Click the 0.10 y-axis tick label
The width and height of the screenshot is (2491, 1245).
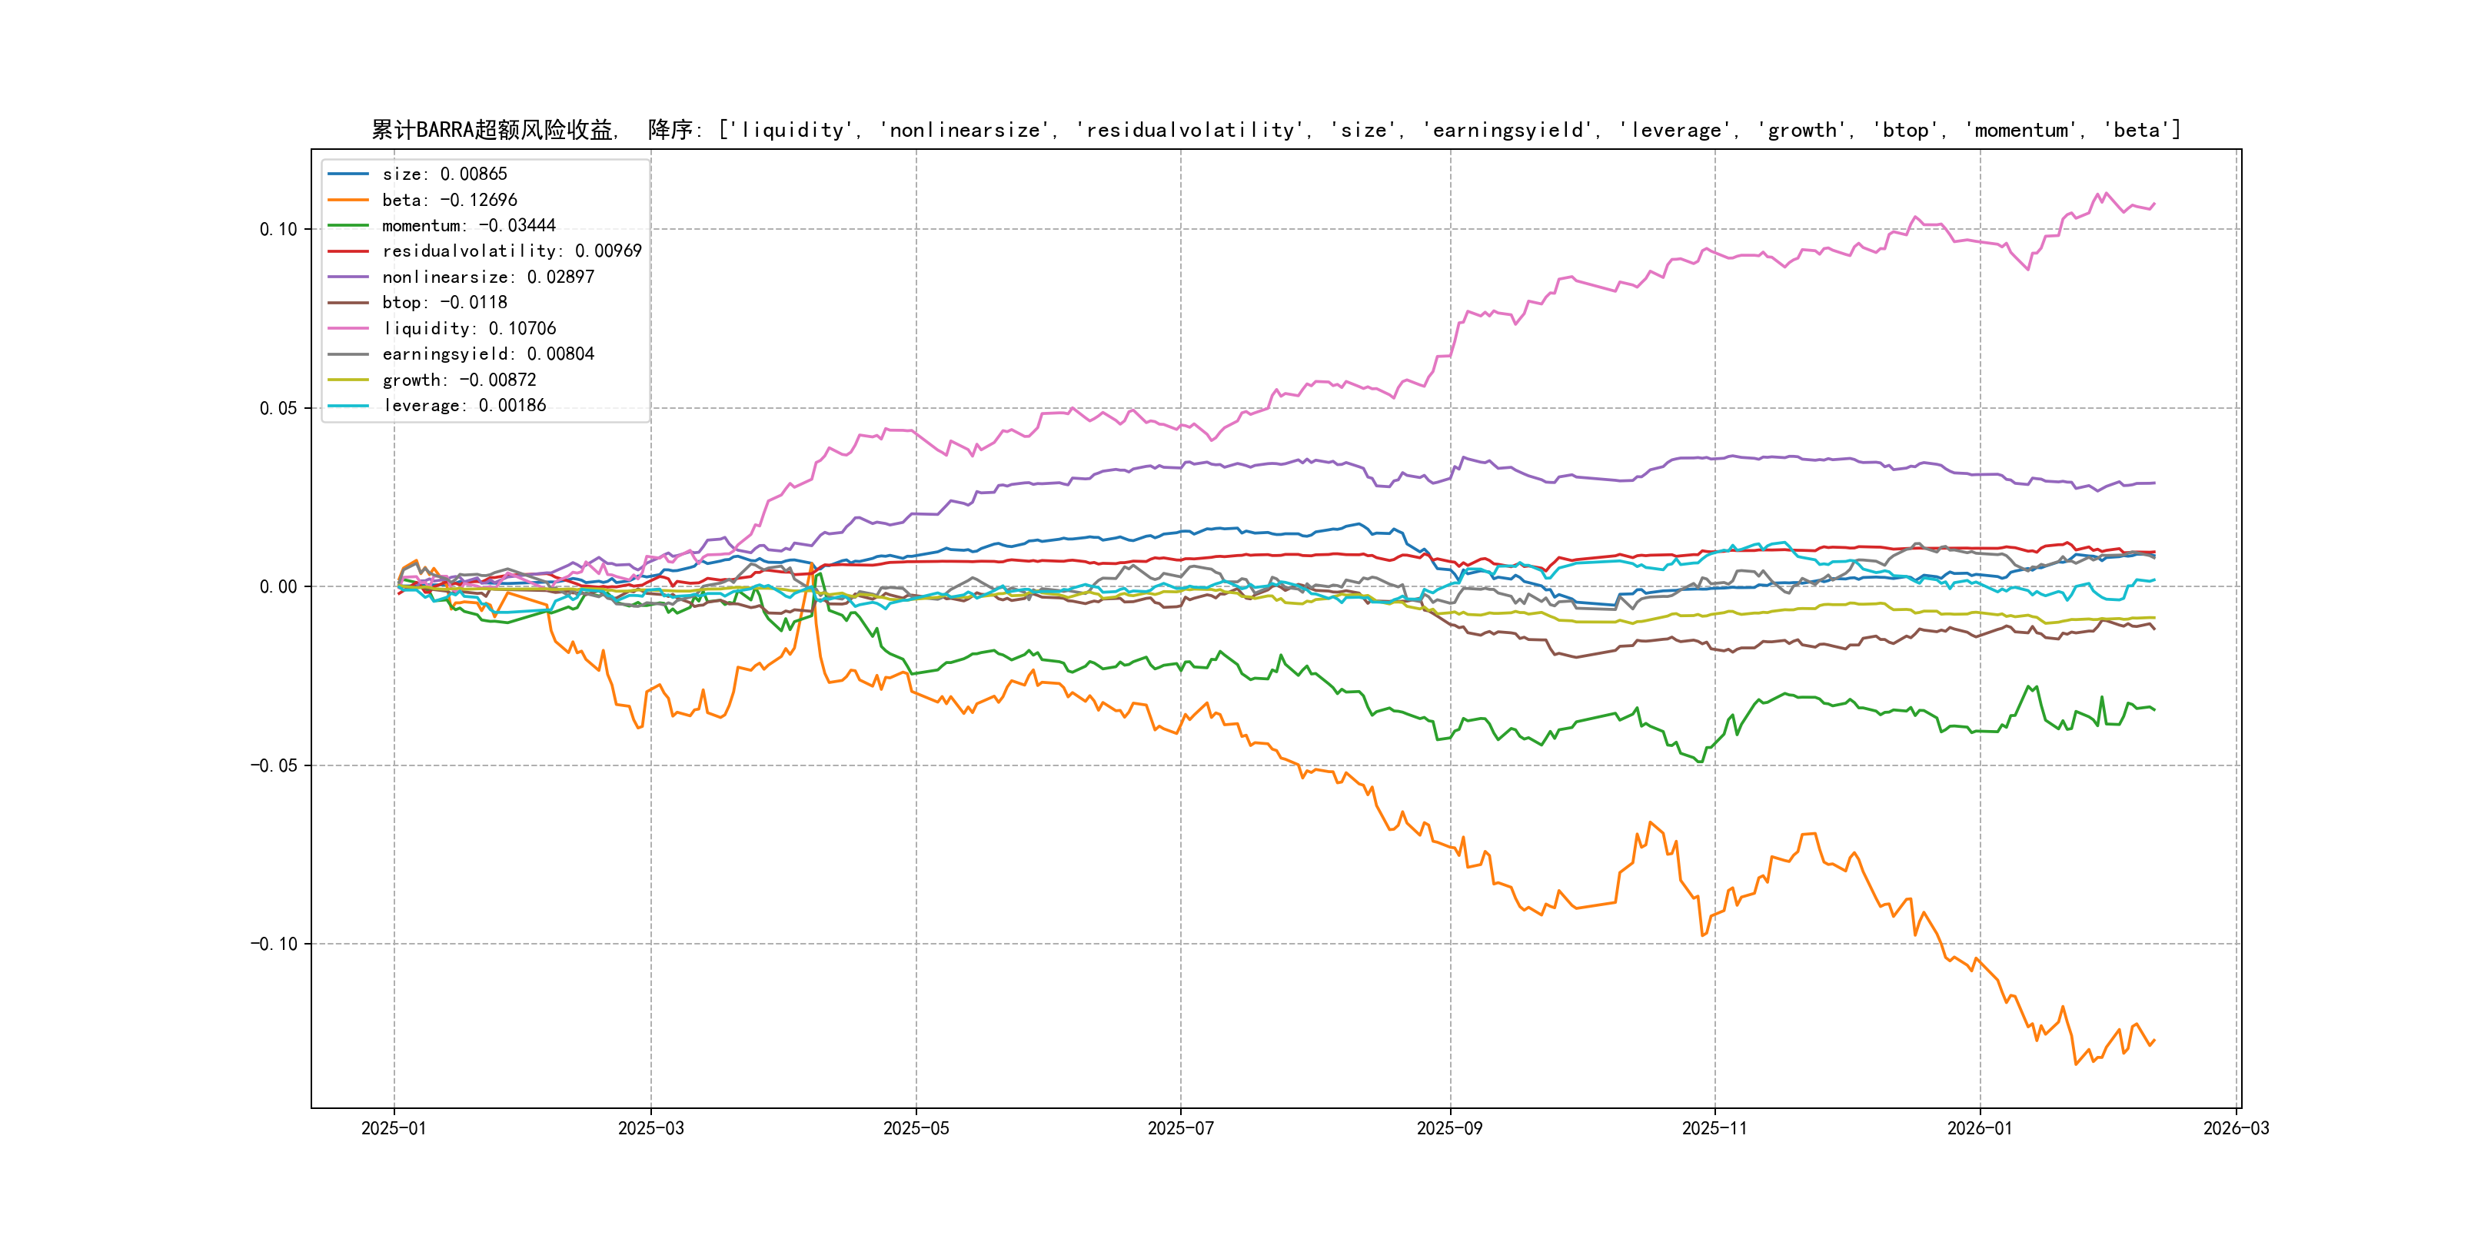click(x=278, y=229)
